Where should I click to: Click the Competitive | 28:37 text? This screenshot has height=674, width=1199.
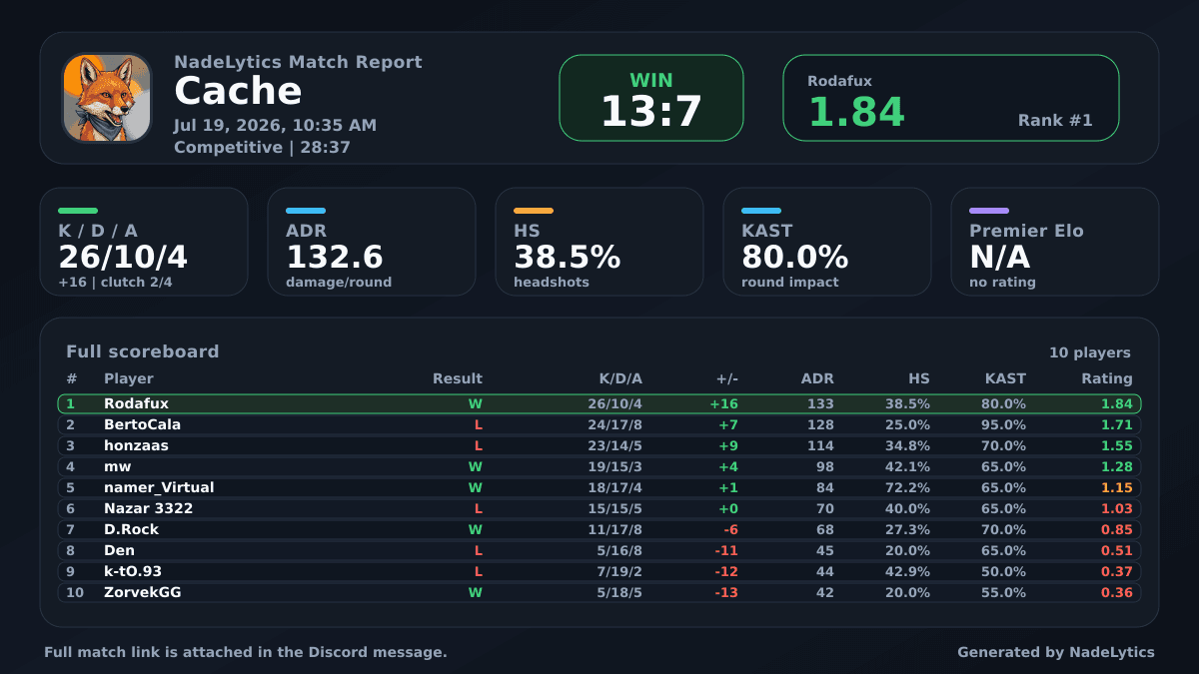tap(262, 147)
